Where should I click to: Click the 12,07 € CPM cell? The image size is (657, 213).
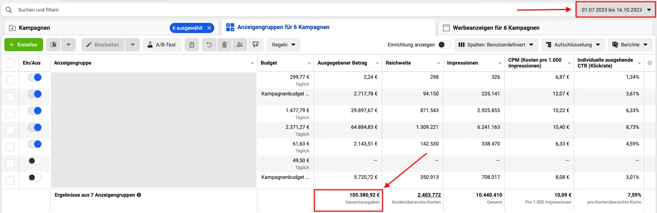(x=561, y=94)
